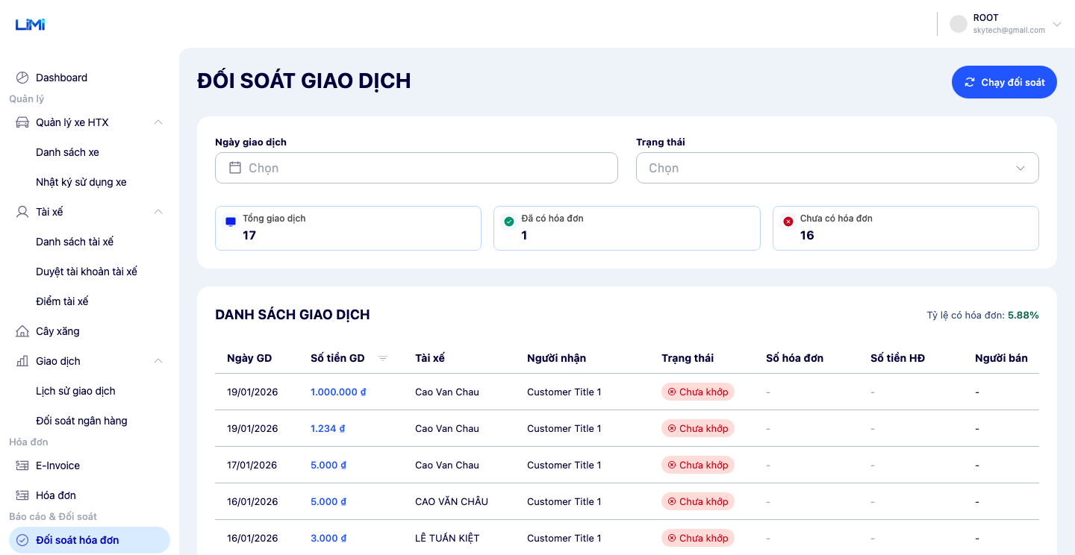Collapse the Tài xế submenu chevron
The image size is (1075, 555).
(158, 212)
